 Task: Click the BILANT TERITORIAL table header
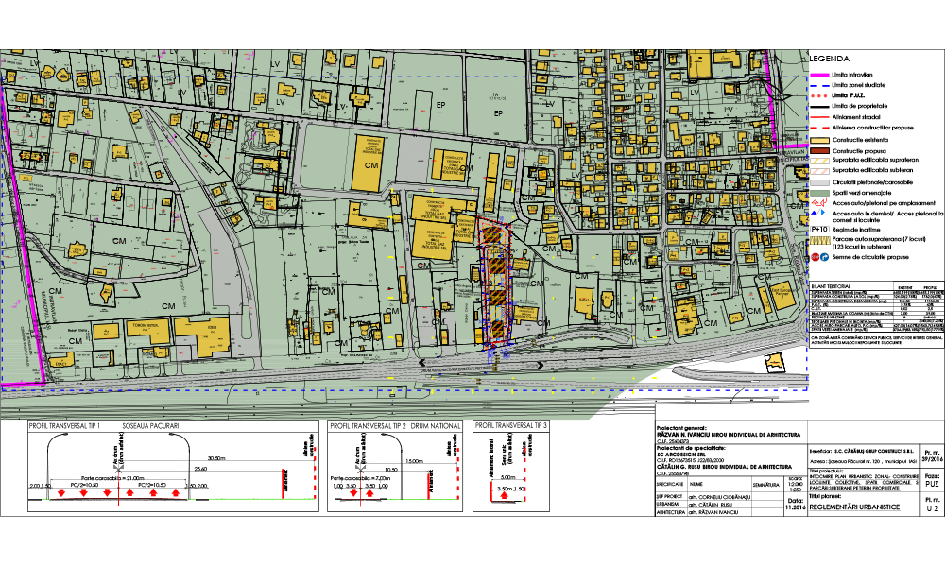(831, 286)
